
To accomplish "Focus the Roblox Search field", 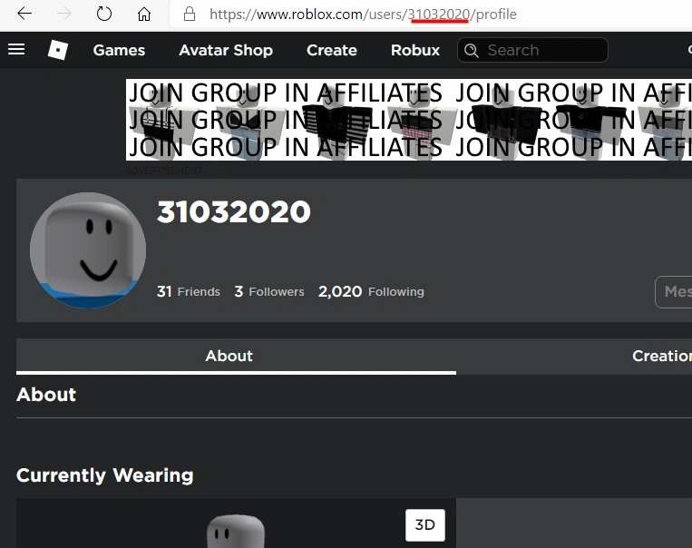I will (x=532, y=50).
